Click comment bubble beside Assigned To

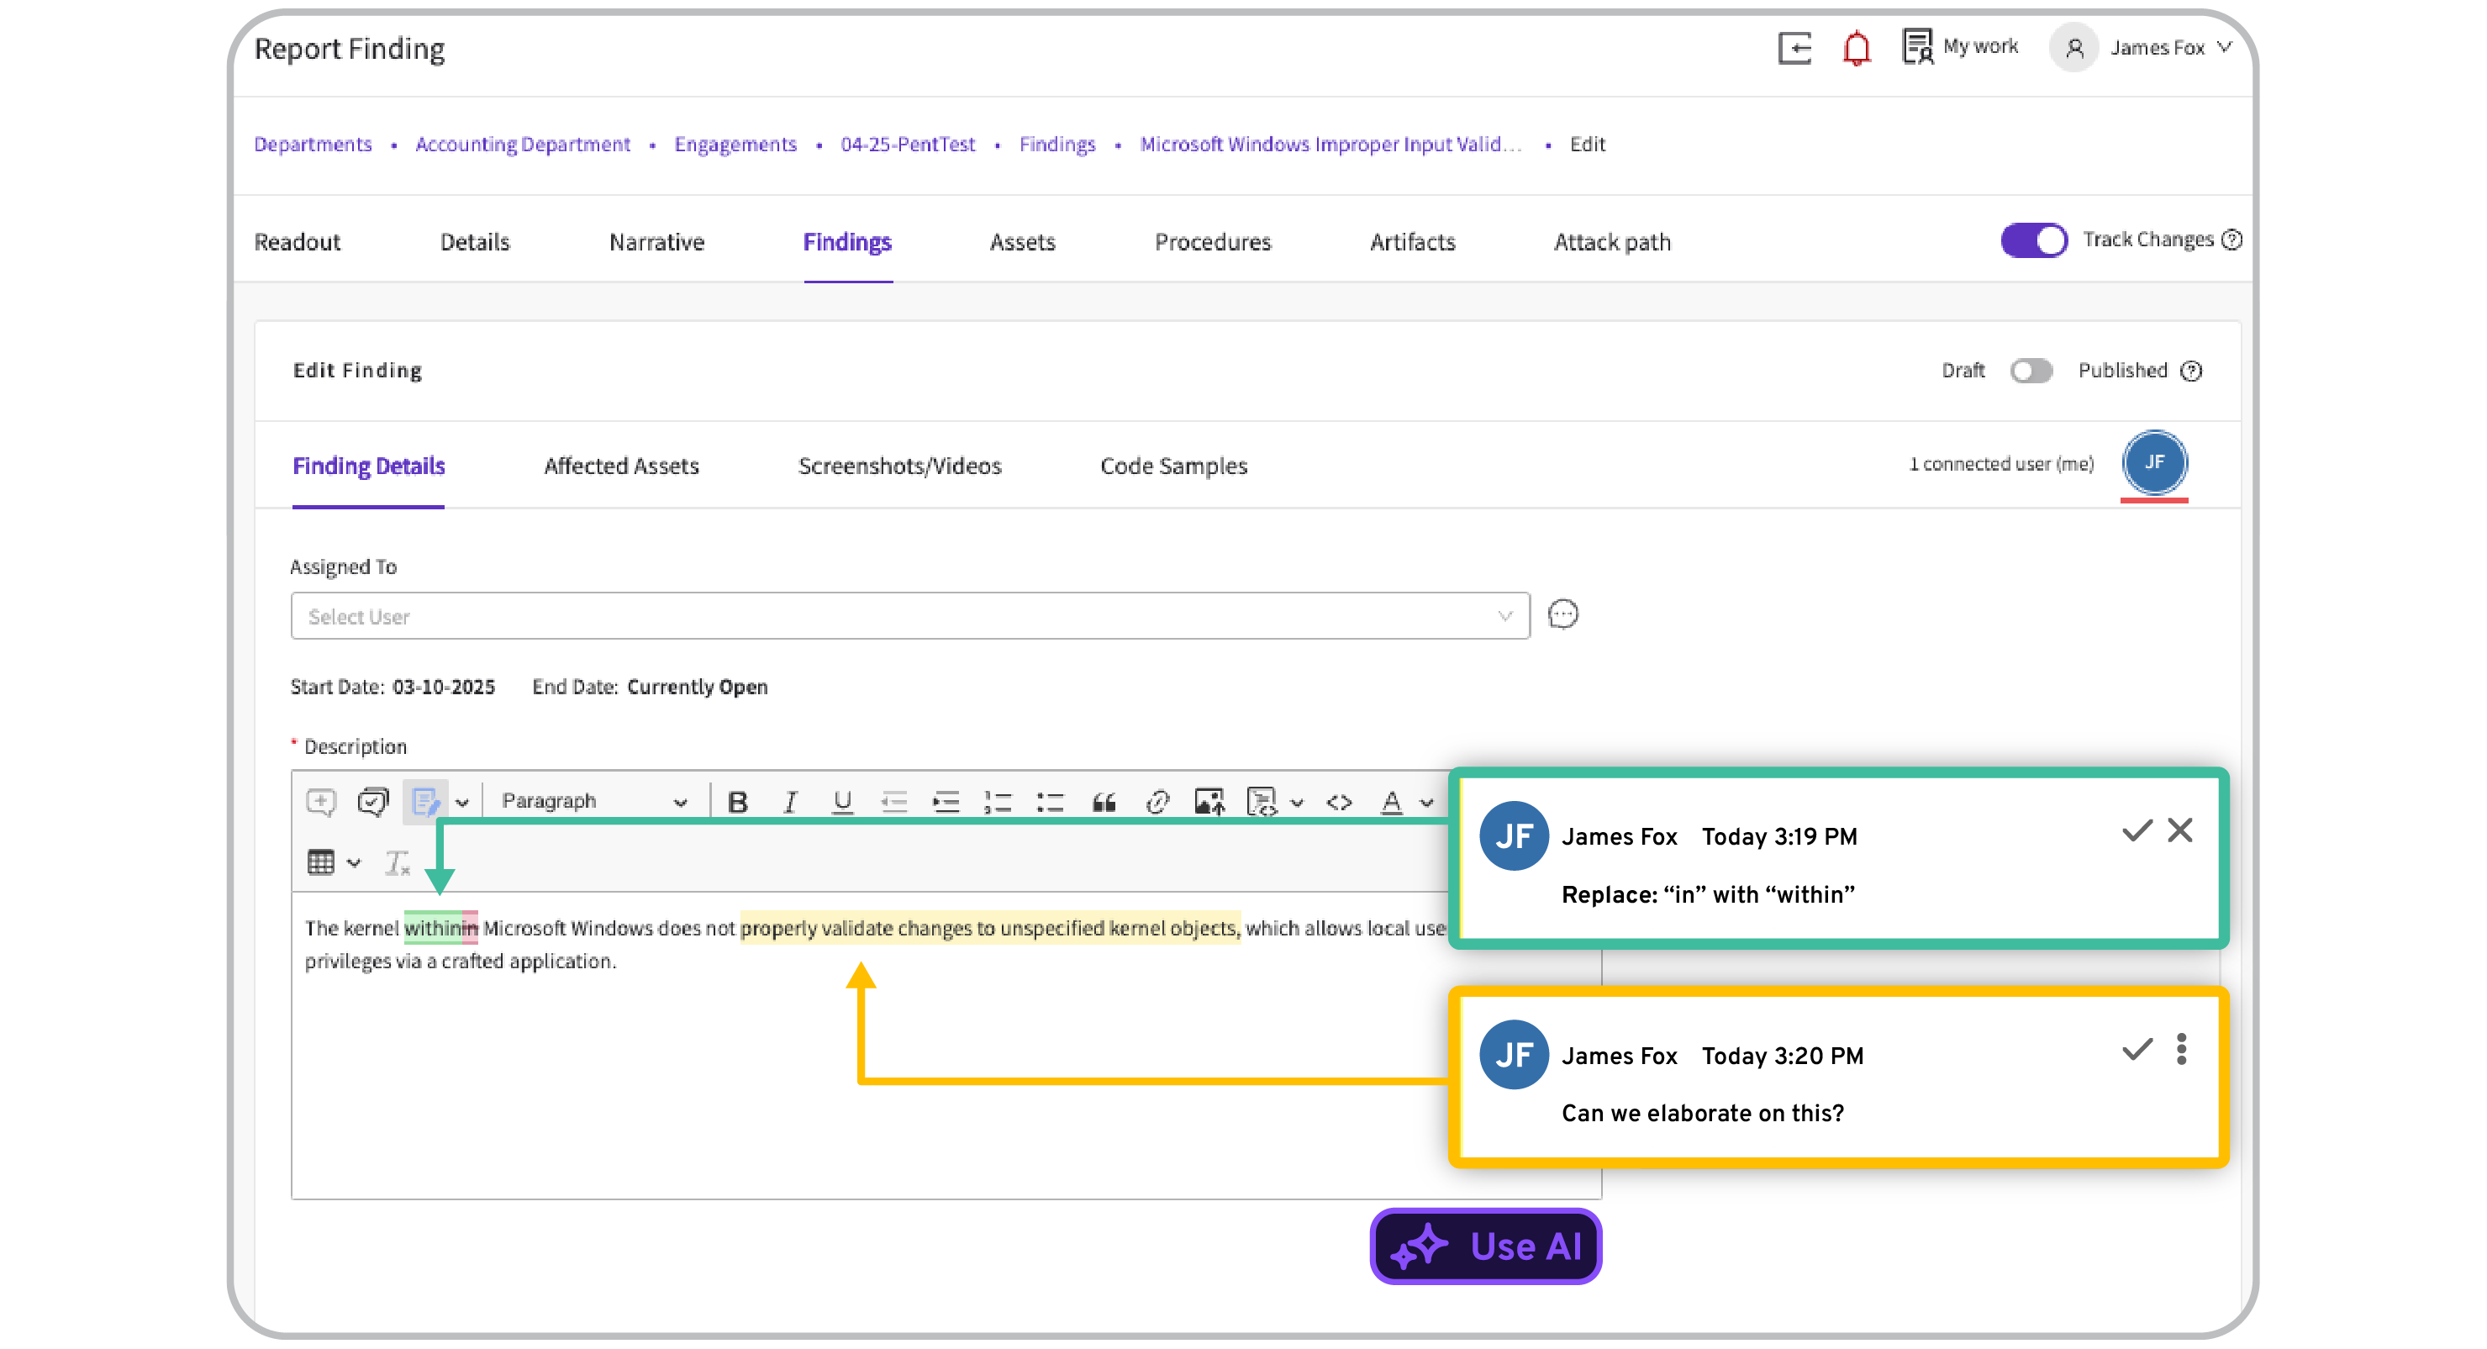[1562, 614]
